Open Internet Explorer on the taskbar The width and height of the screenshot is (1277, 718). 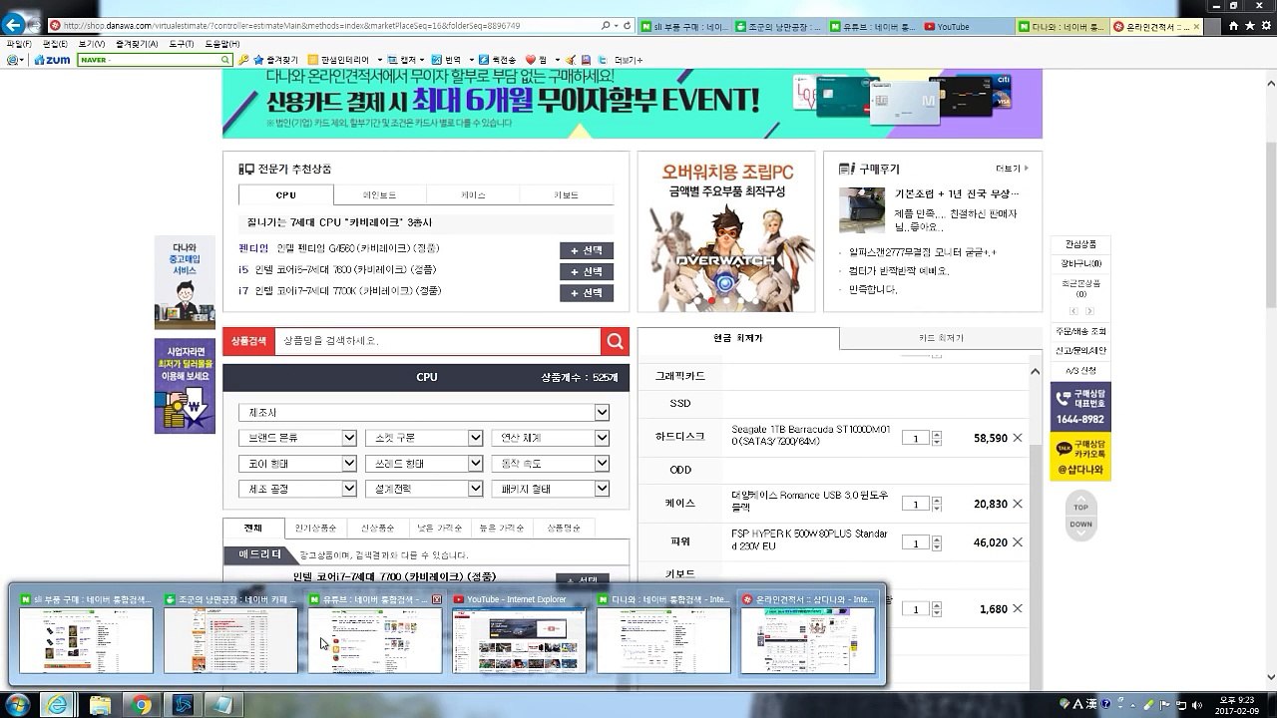[59, 705]
